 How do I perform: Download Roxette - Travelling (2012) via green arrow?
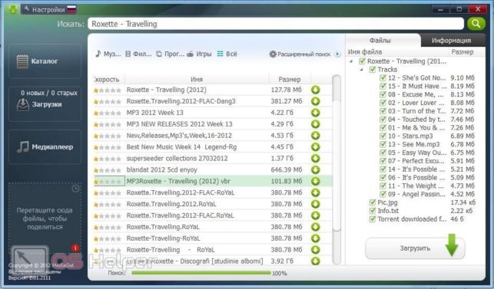315,90
